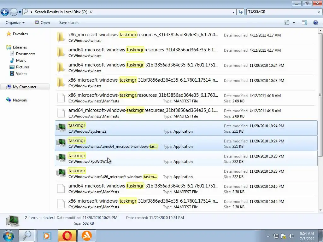Screen dimensions: 323x242
Task: Click the Open toolbar button
Action: click(x=42, y=23)
